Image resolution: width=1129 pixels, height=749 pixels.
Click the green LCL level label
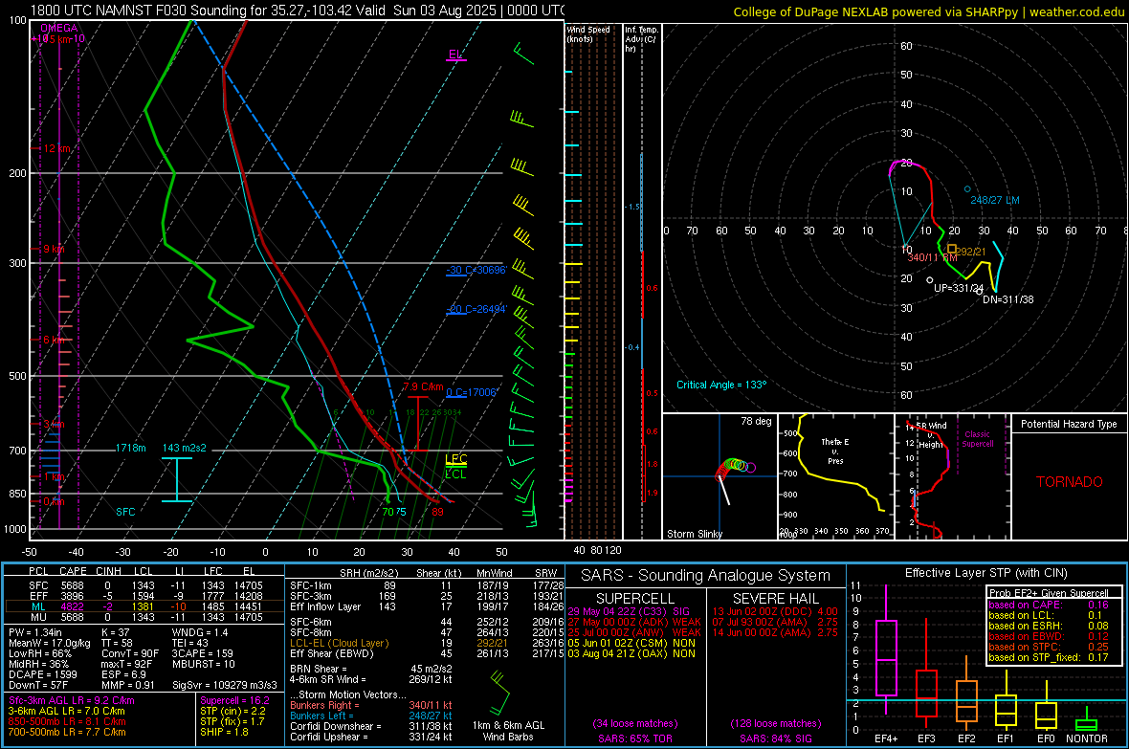pos(455,474)
